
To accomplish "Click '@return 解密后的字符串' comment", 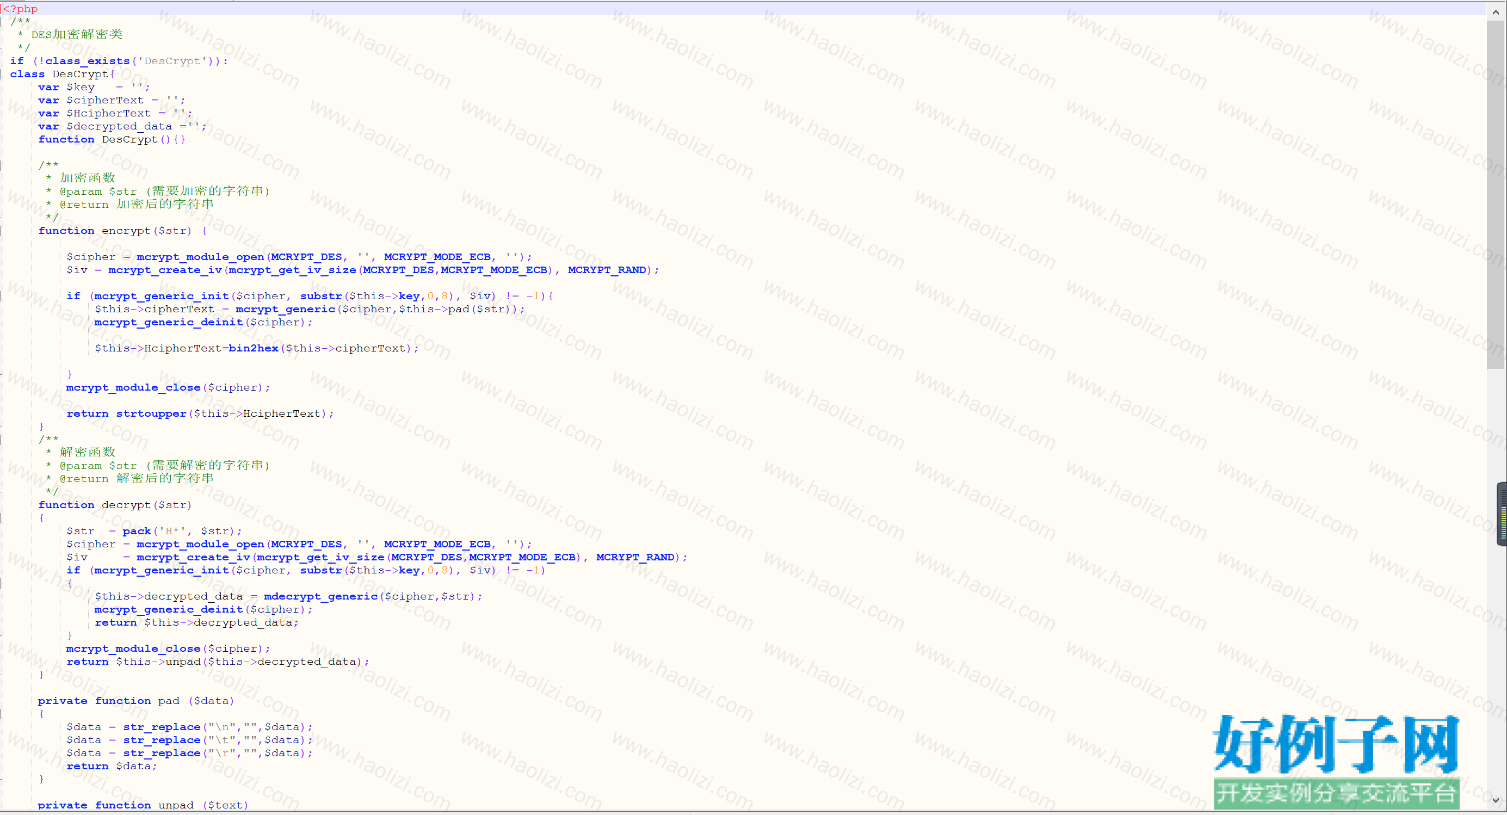I will click(x=137, y=479).
